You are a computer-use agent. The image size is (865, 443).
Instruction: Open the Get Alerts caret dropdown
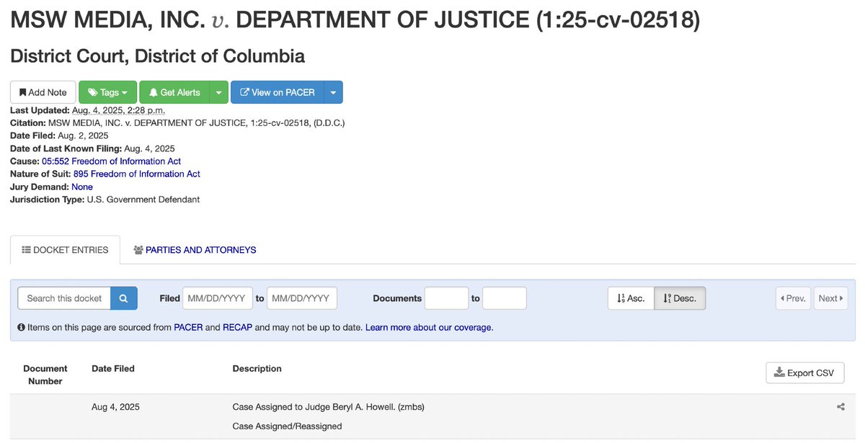(x=219, y=92)
